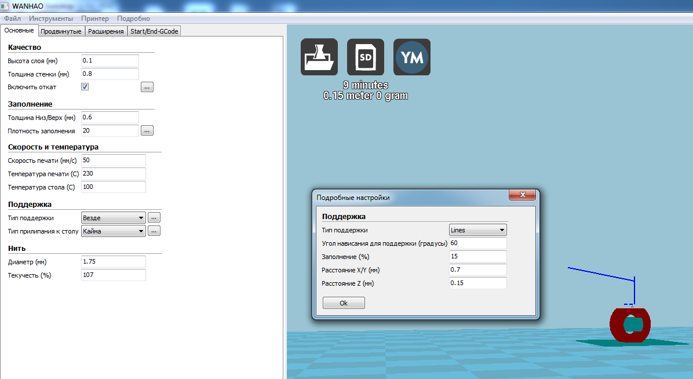
Task: Click the YM share icon
Action: pos(411,57)
